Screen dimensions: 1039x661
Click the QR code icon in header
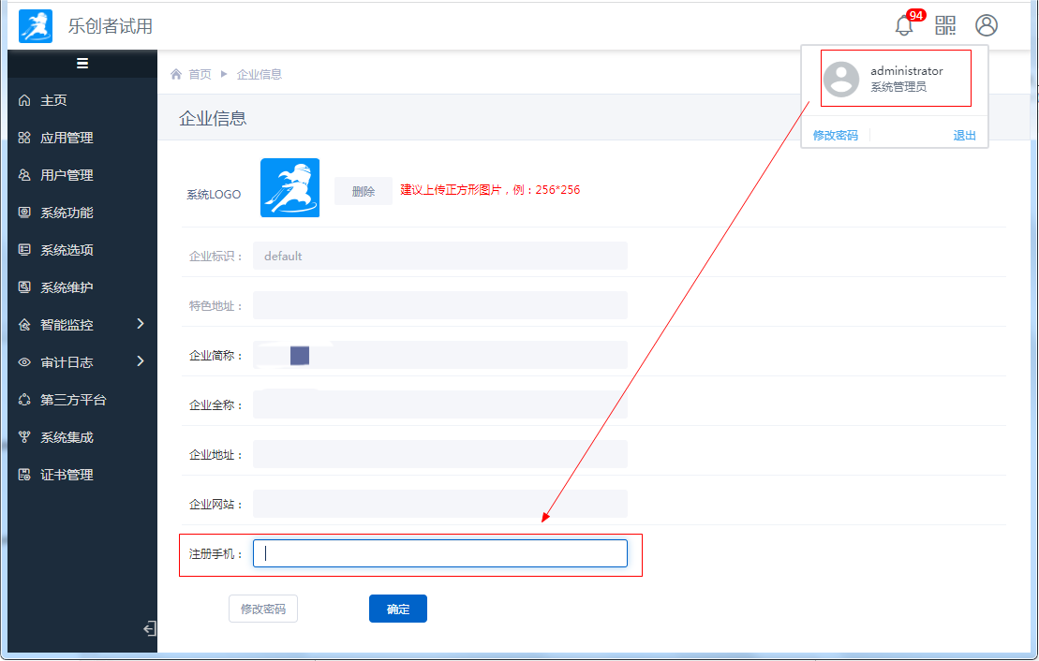tap(945, 25)
